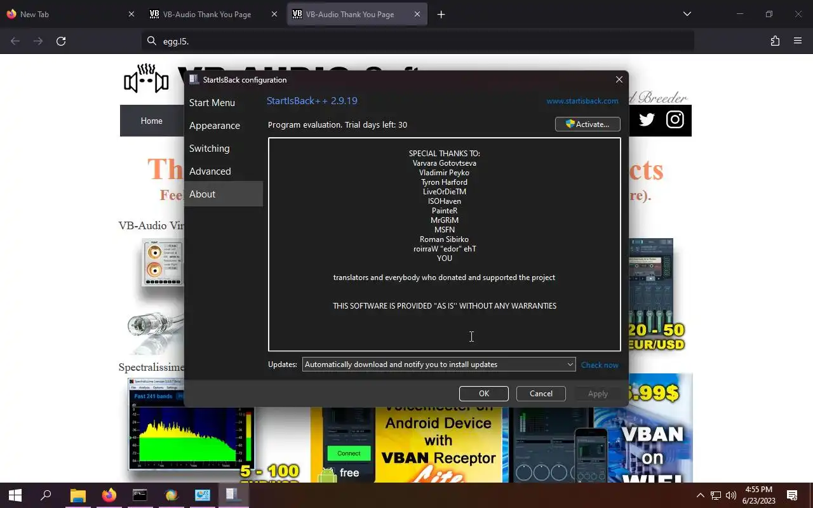The width and height of the screenshot is (813, 508).
Task: Open the www.startisback.com link
Action: point(582,101)
